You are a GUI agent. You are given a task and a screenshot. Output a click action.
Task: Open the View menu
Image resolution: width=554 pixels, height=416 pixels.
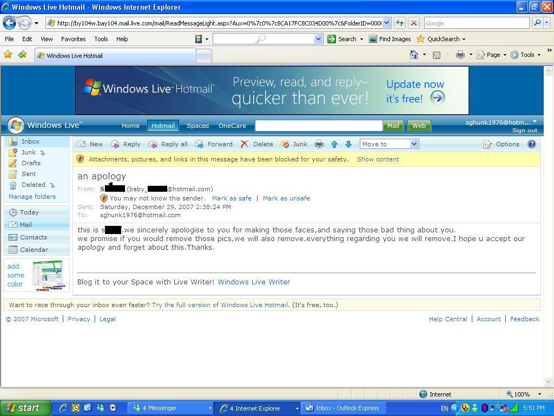[x=47, y=39]
